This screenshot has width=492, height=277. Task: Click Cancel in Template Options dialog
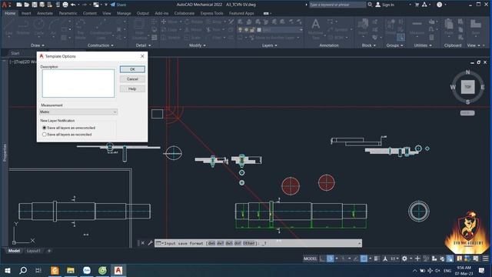tap(132, 79)
